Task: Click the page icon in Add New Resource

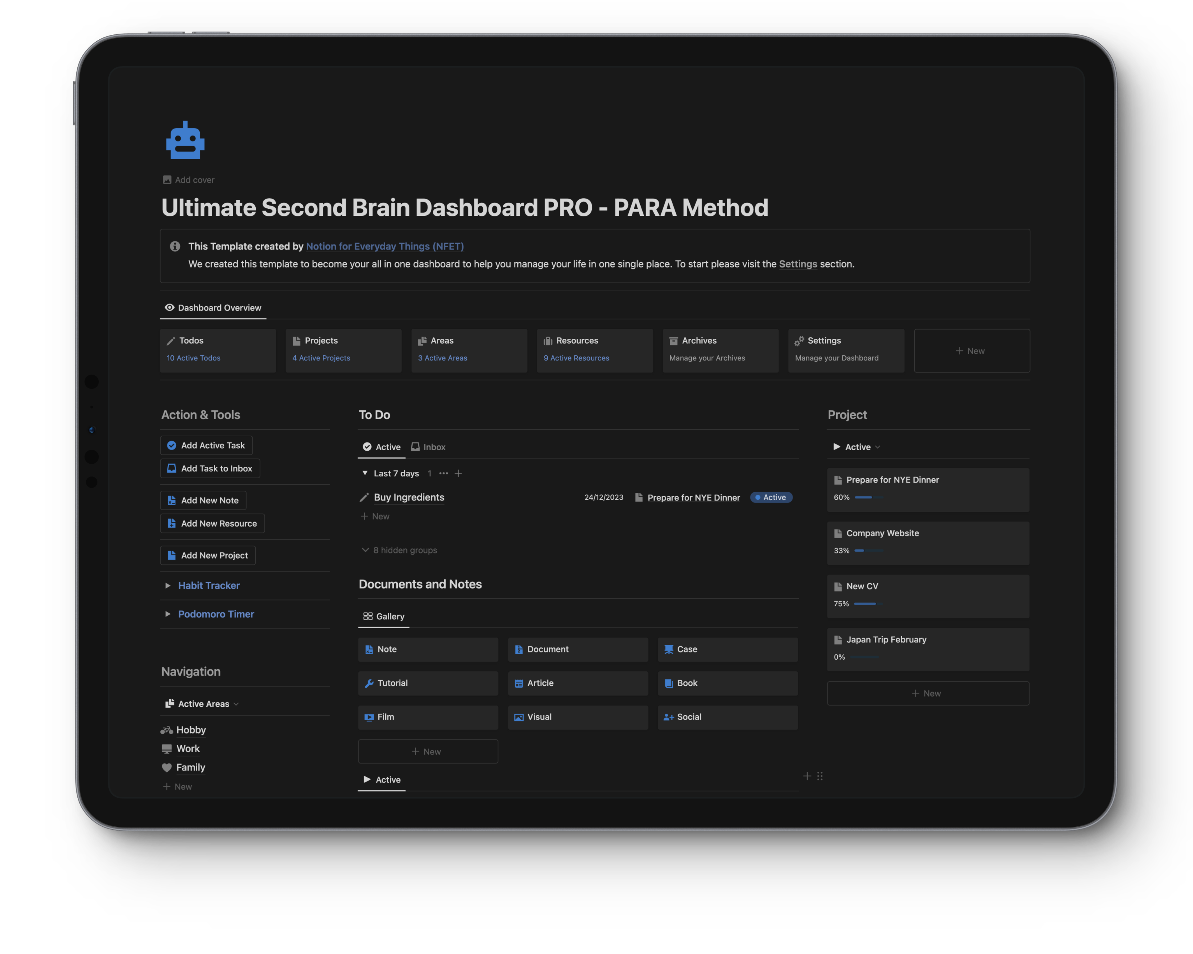Action: [x=171, y=523]
